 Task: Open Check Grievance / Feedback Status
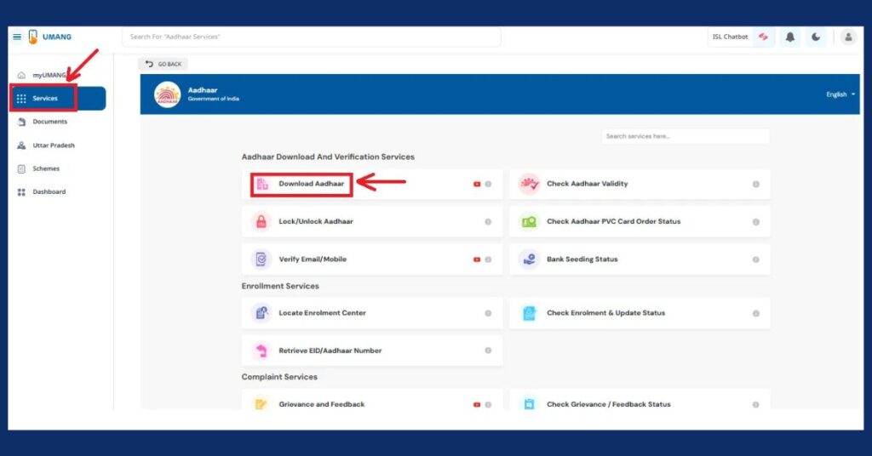coord(640,401)
